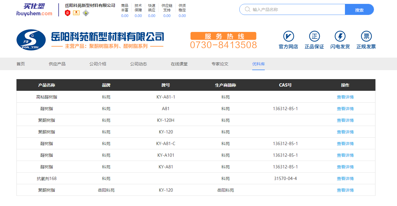The width and height of the screenshot is (397, 206).
Task: View details for 高粘醛树脂 KY-A81-1
Action: (345, 97)
